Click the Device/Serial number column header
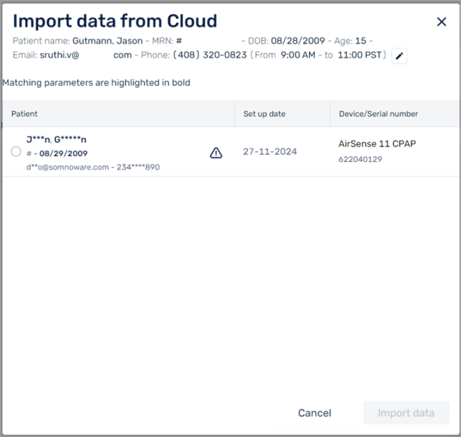This screenshot has height=437, width=461. [x=378, y=114]
